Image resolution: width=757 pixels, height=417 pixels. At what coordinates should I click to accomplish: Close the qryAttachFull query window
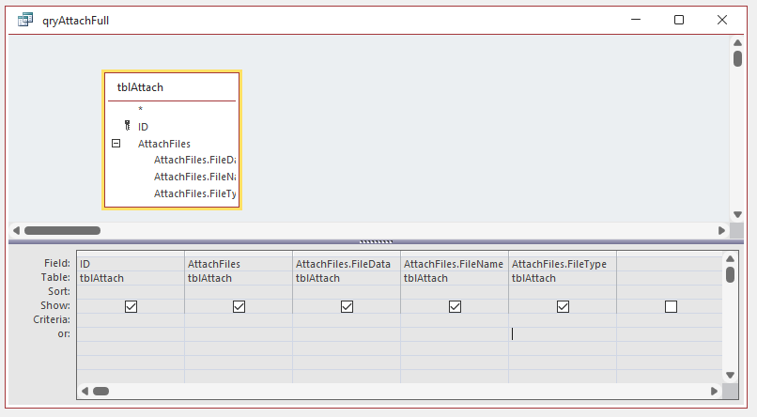point(721,20)
